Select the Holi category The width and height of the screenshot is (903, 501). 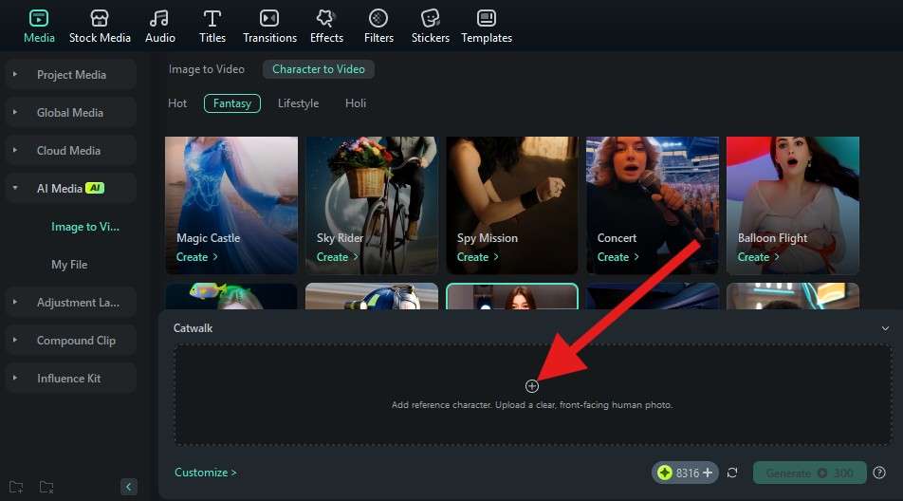(356, 103)
